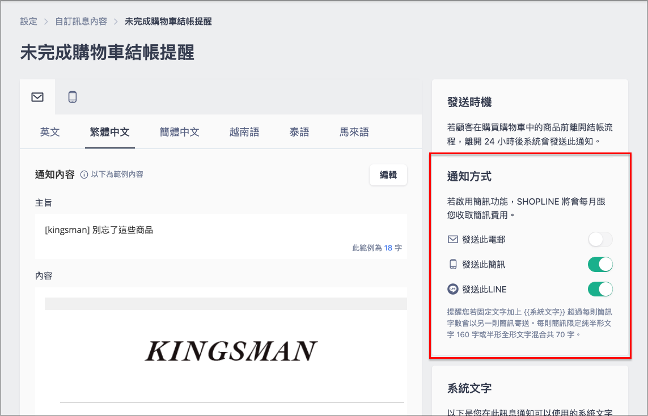The width and height of the screenshot is (648, 416).
Task: Click info icon beside 以下為範例內容
Action: tap(84, 175)
